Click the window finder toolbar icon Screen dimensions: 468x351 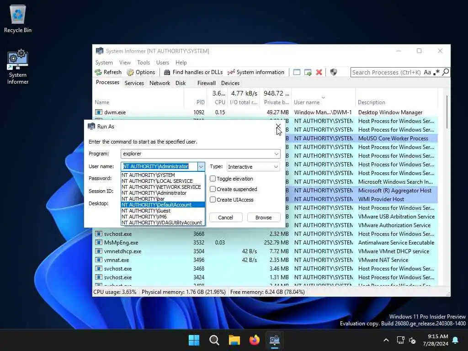297,72
